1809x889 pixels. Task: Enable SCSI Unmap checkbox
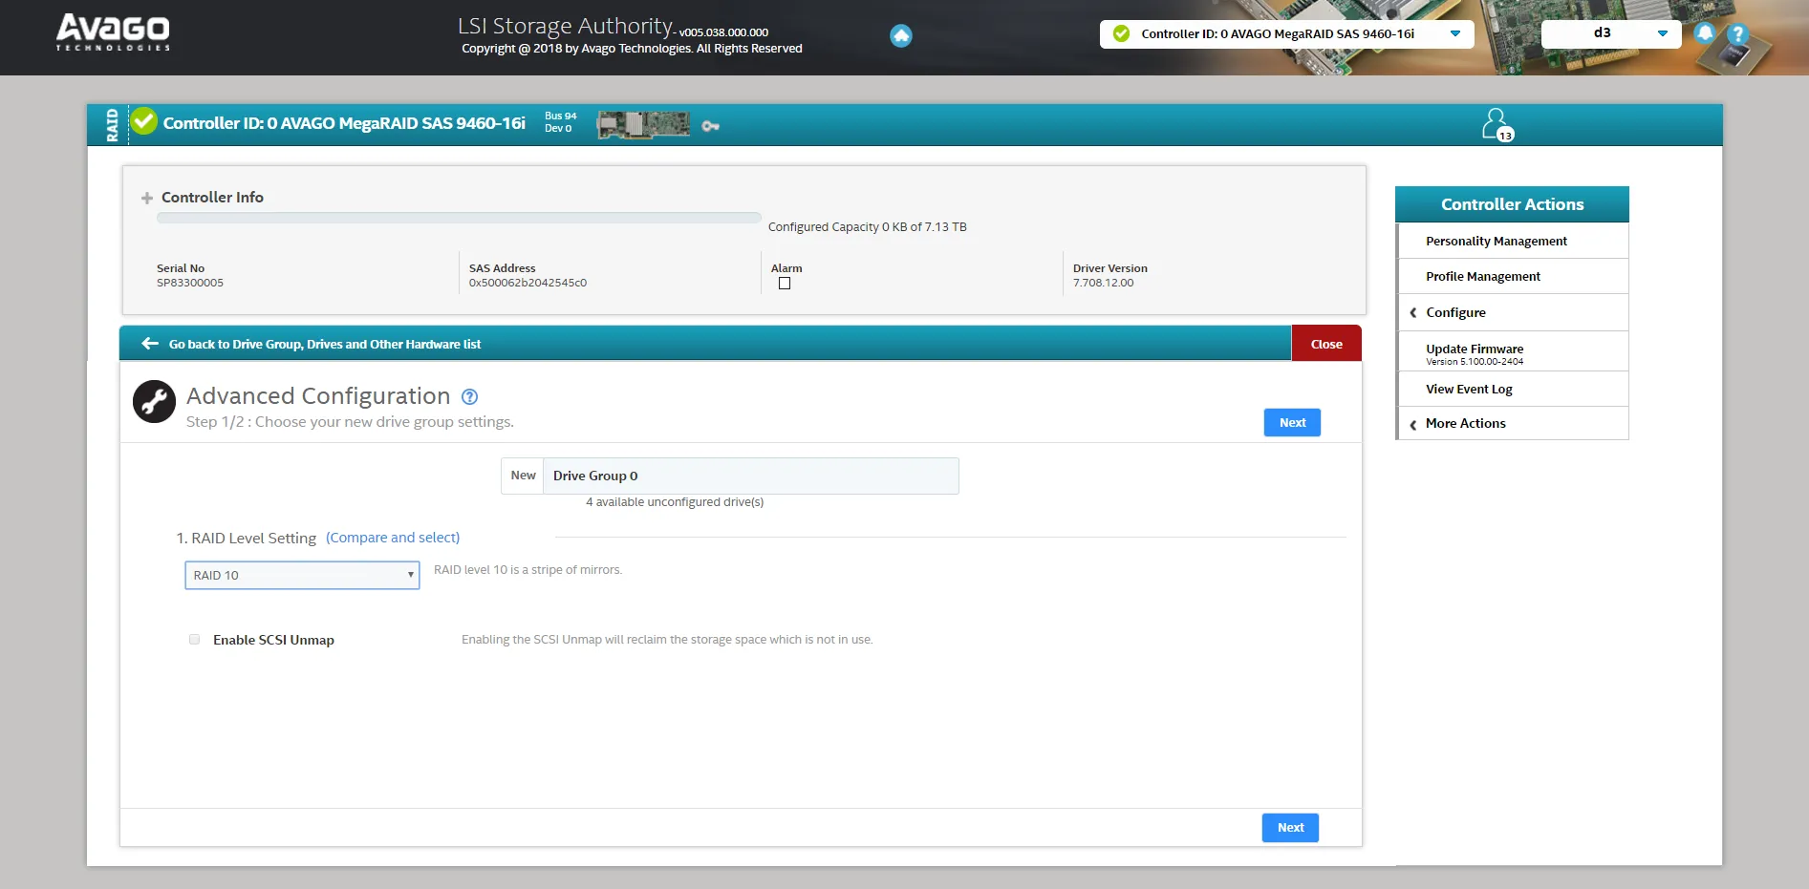[x=195, y=640]
